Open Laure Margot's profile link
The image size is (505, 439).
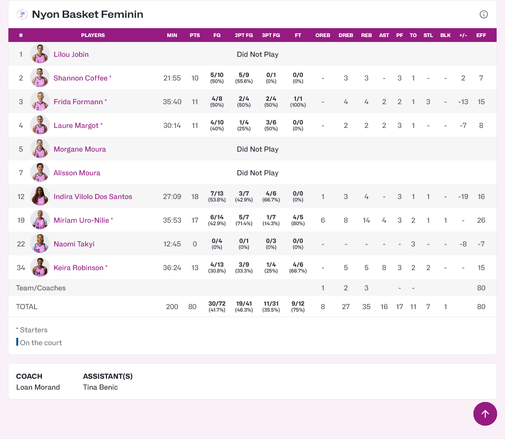point(76,125)
